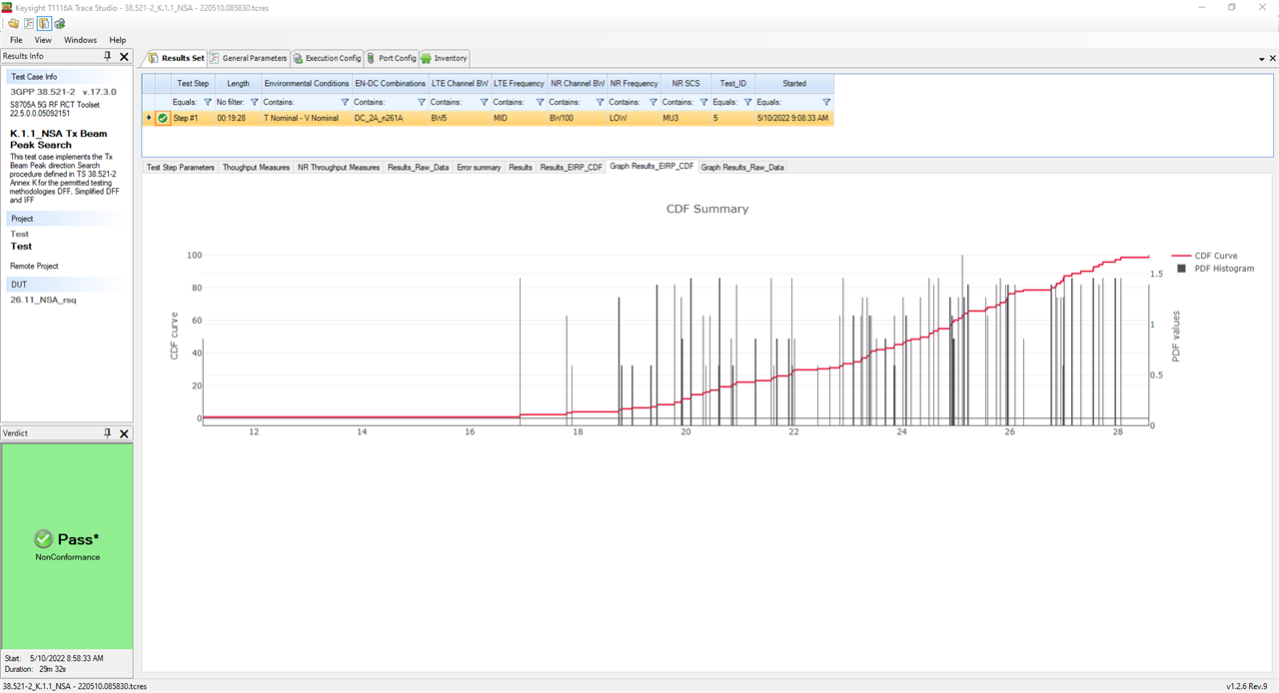The image size is (1279, 693).
Task: Click the open folder toolbar icon
Action: [12, 23]
